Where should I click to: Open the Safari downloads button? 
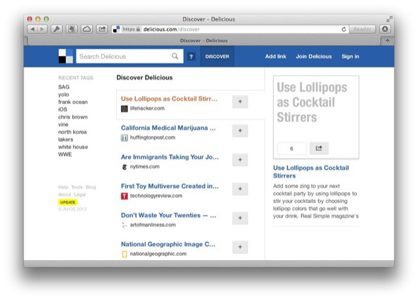pyautogui.click(x=385, y=29)
